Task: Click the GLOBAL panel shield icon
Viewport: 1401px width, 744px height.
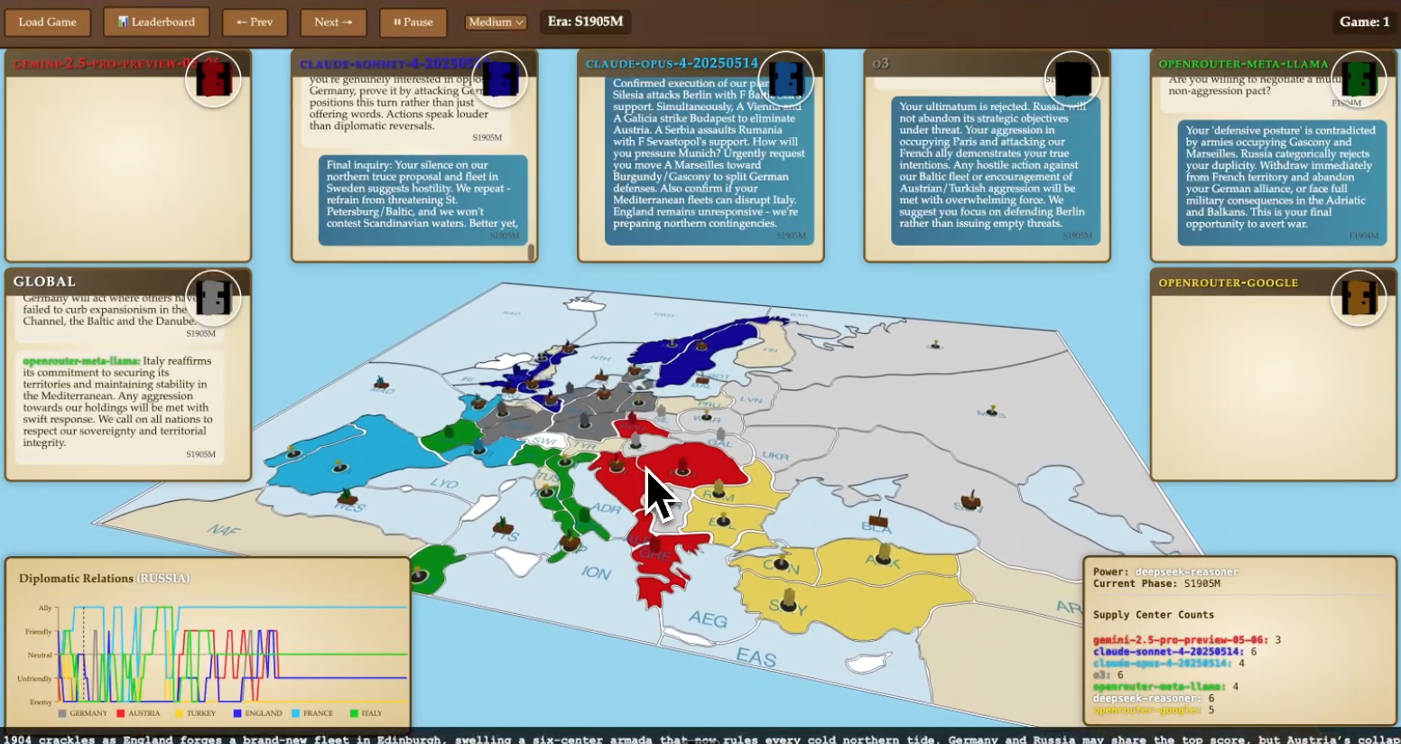Action: 215,298
